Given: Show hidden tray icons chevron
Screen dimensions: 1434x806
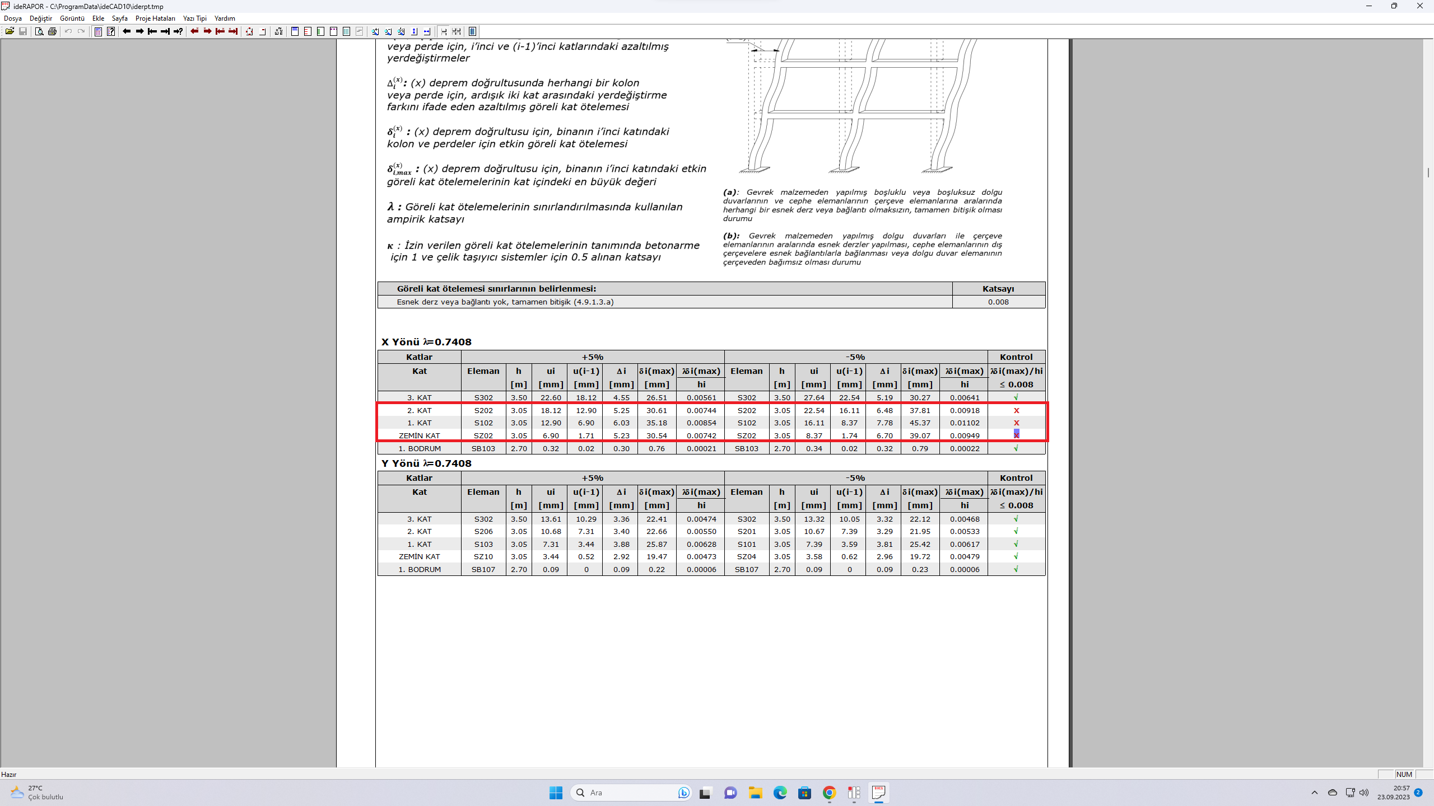Looking at the screenshot, I should coord(1314,793).
